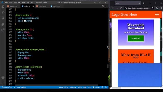163x92 pixels.
Task: Change encoding via UTF-8 status
Action: click(x=80, y=87)
